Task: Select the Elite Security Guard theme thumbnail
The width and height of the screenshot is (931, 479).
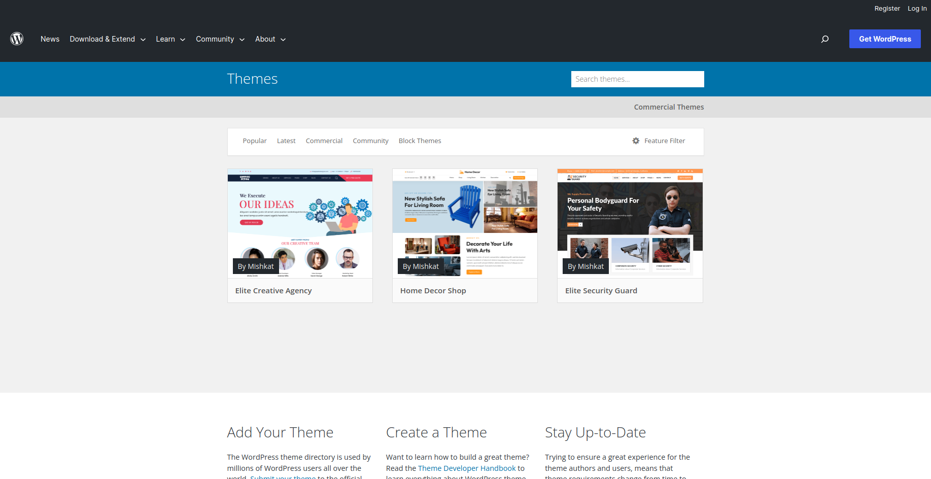Action: click(630, 223)
